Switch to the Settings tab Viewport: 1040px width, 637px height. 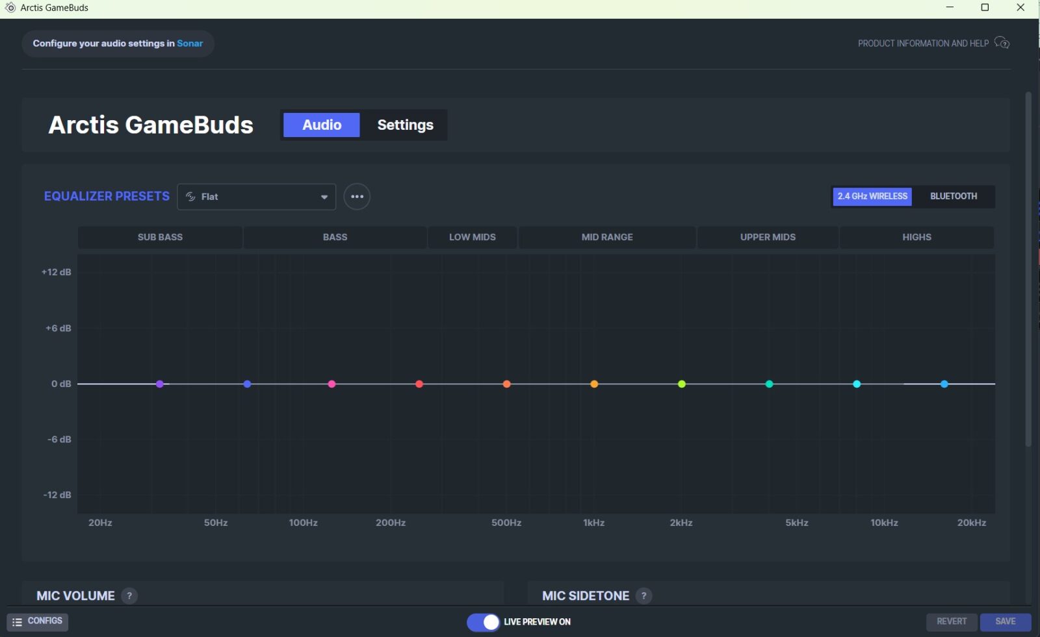[405, 125]
